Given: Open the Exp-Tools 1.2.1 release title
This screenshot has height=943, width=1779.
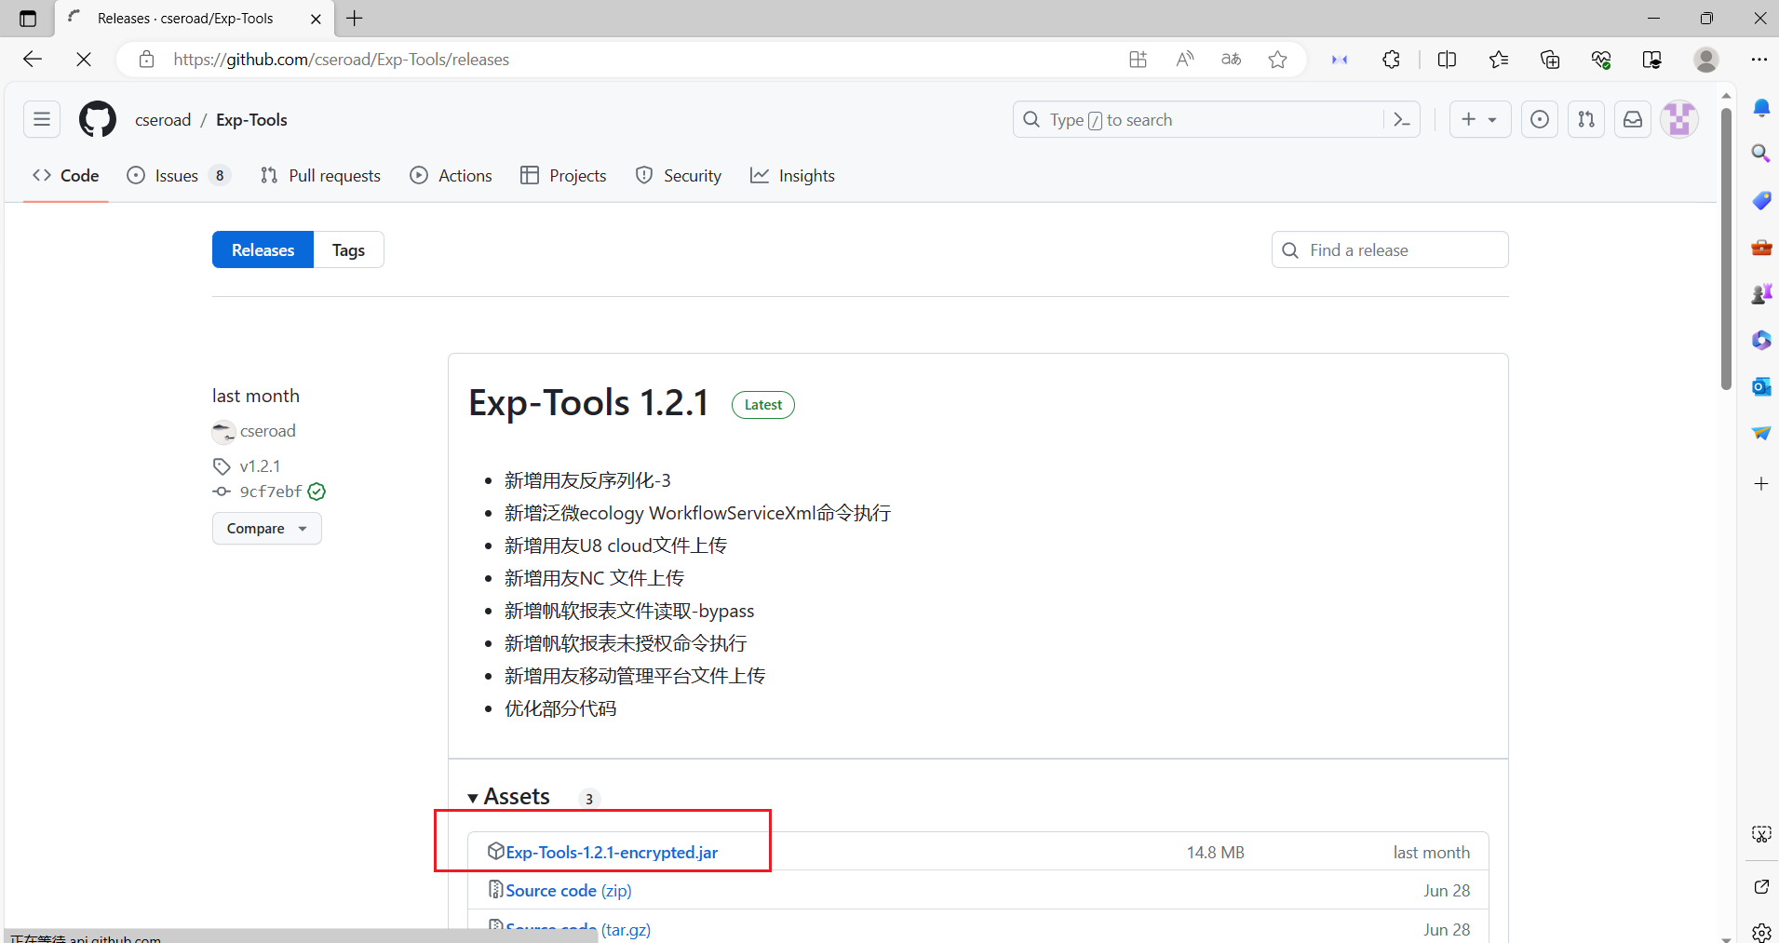Looking at the screenshot, I should tap(588, 403).
